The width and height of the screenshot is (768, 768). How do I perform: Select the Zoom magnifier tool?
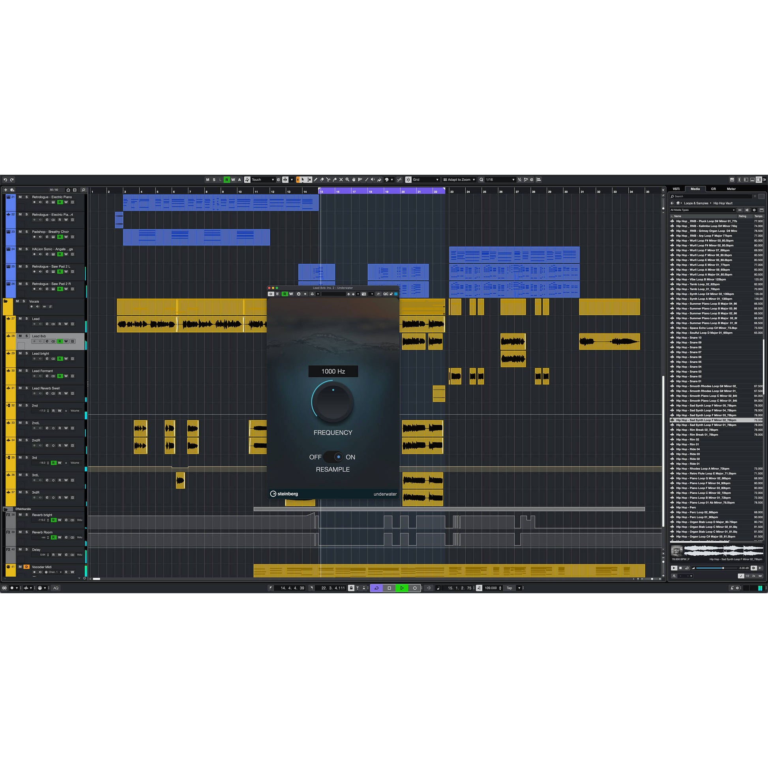point(347,180)
